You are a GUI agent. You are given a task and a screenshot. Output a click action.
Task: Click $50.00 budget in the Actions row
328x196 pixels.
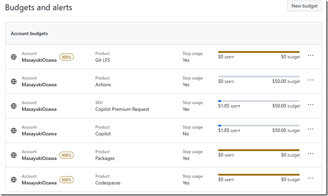pos(286,81)
